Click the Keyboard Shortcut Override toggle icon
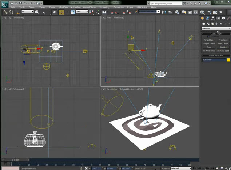Viewport: 231px width, 170px height. pos(104,12)
